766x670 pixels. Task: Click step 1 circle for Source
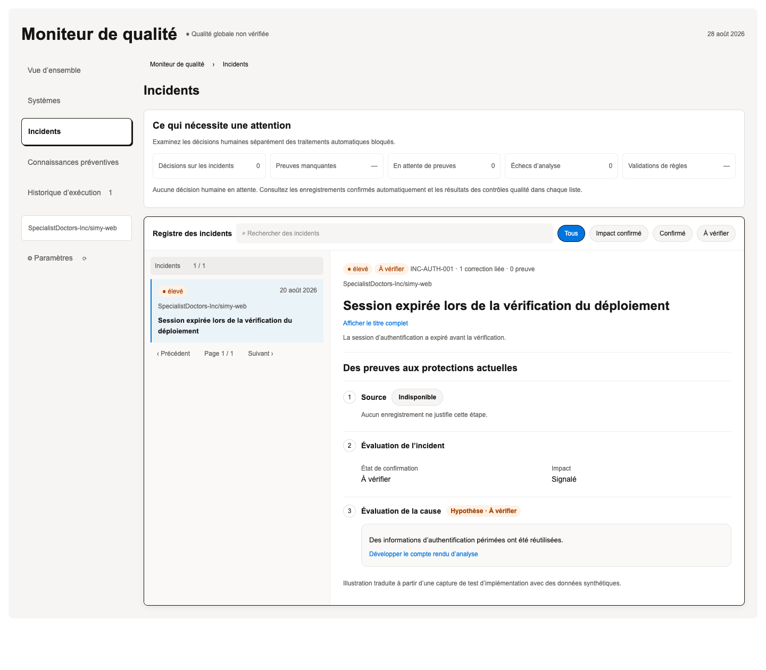(x=349, y=397)
